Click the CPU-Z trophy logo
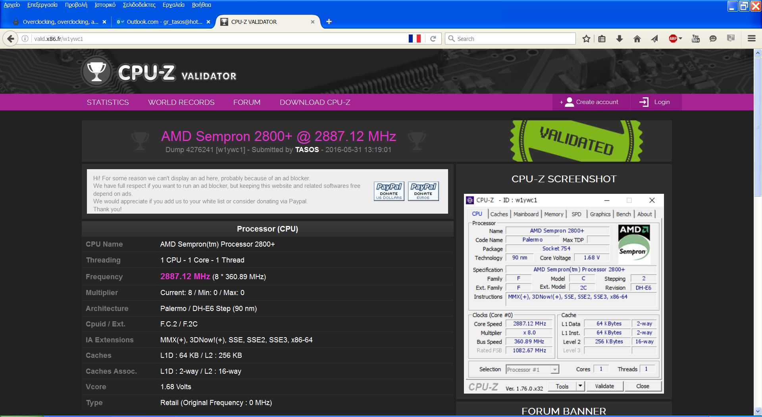 pyautogui.click(x=96, y=72)
